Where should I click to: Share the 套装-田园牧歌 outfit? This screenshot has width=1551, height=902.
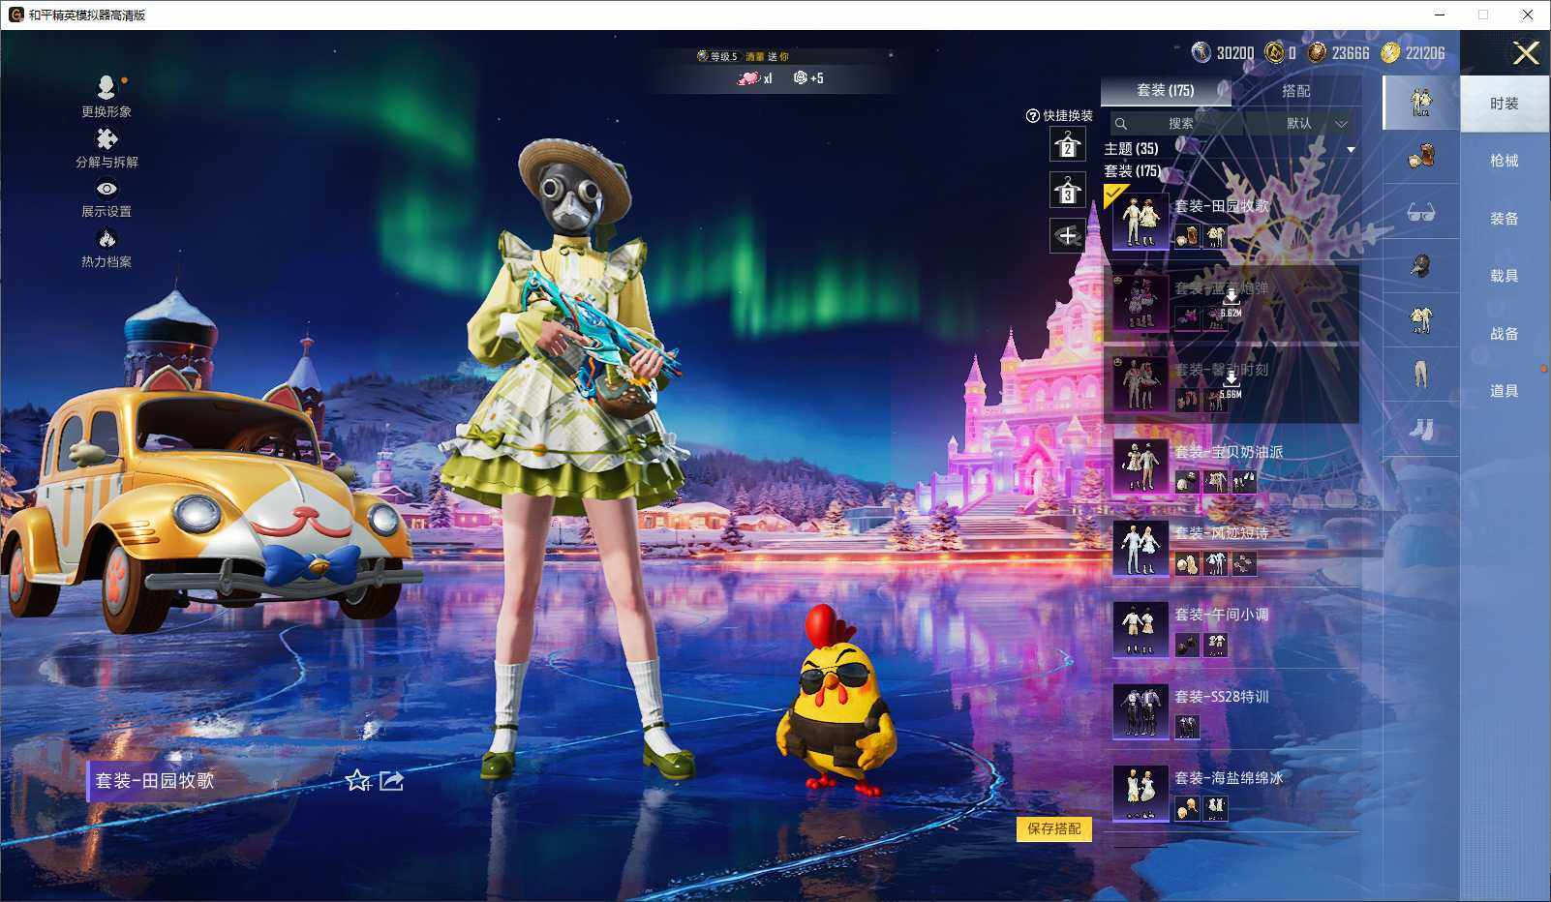pos(391,780)
